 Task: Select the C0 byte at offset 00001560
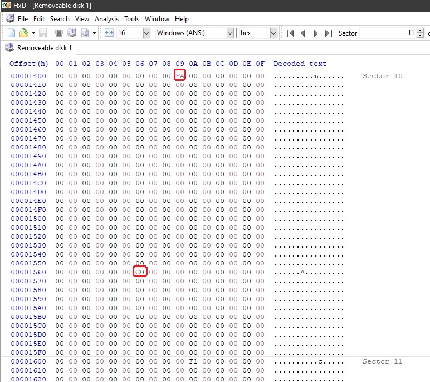point(140,272)
